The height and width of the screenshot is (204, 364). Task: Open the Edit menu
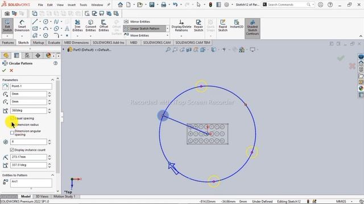coord(49,5)
